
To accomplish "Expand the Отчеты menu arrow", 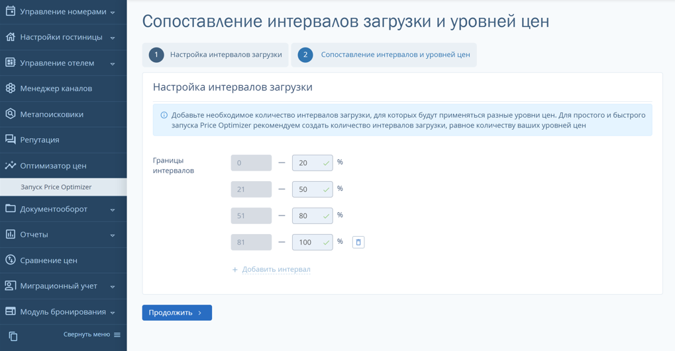I will point(113,235).
